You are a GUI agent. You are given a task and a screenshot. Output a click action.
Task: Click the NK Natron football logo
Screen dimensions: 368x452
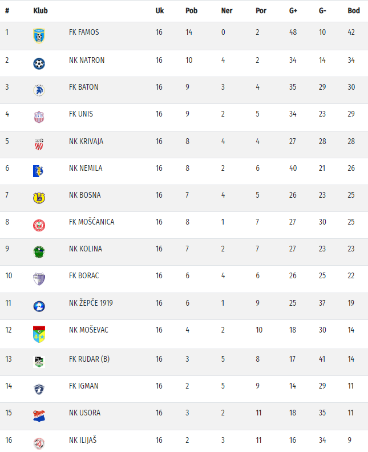coord(39,63)
